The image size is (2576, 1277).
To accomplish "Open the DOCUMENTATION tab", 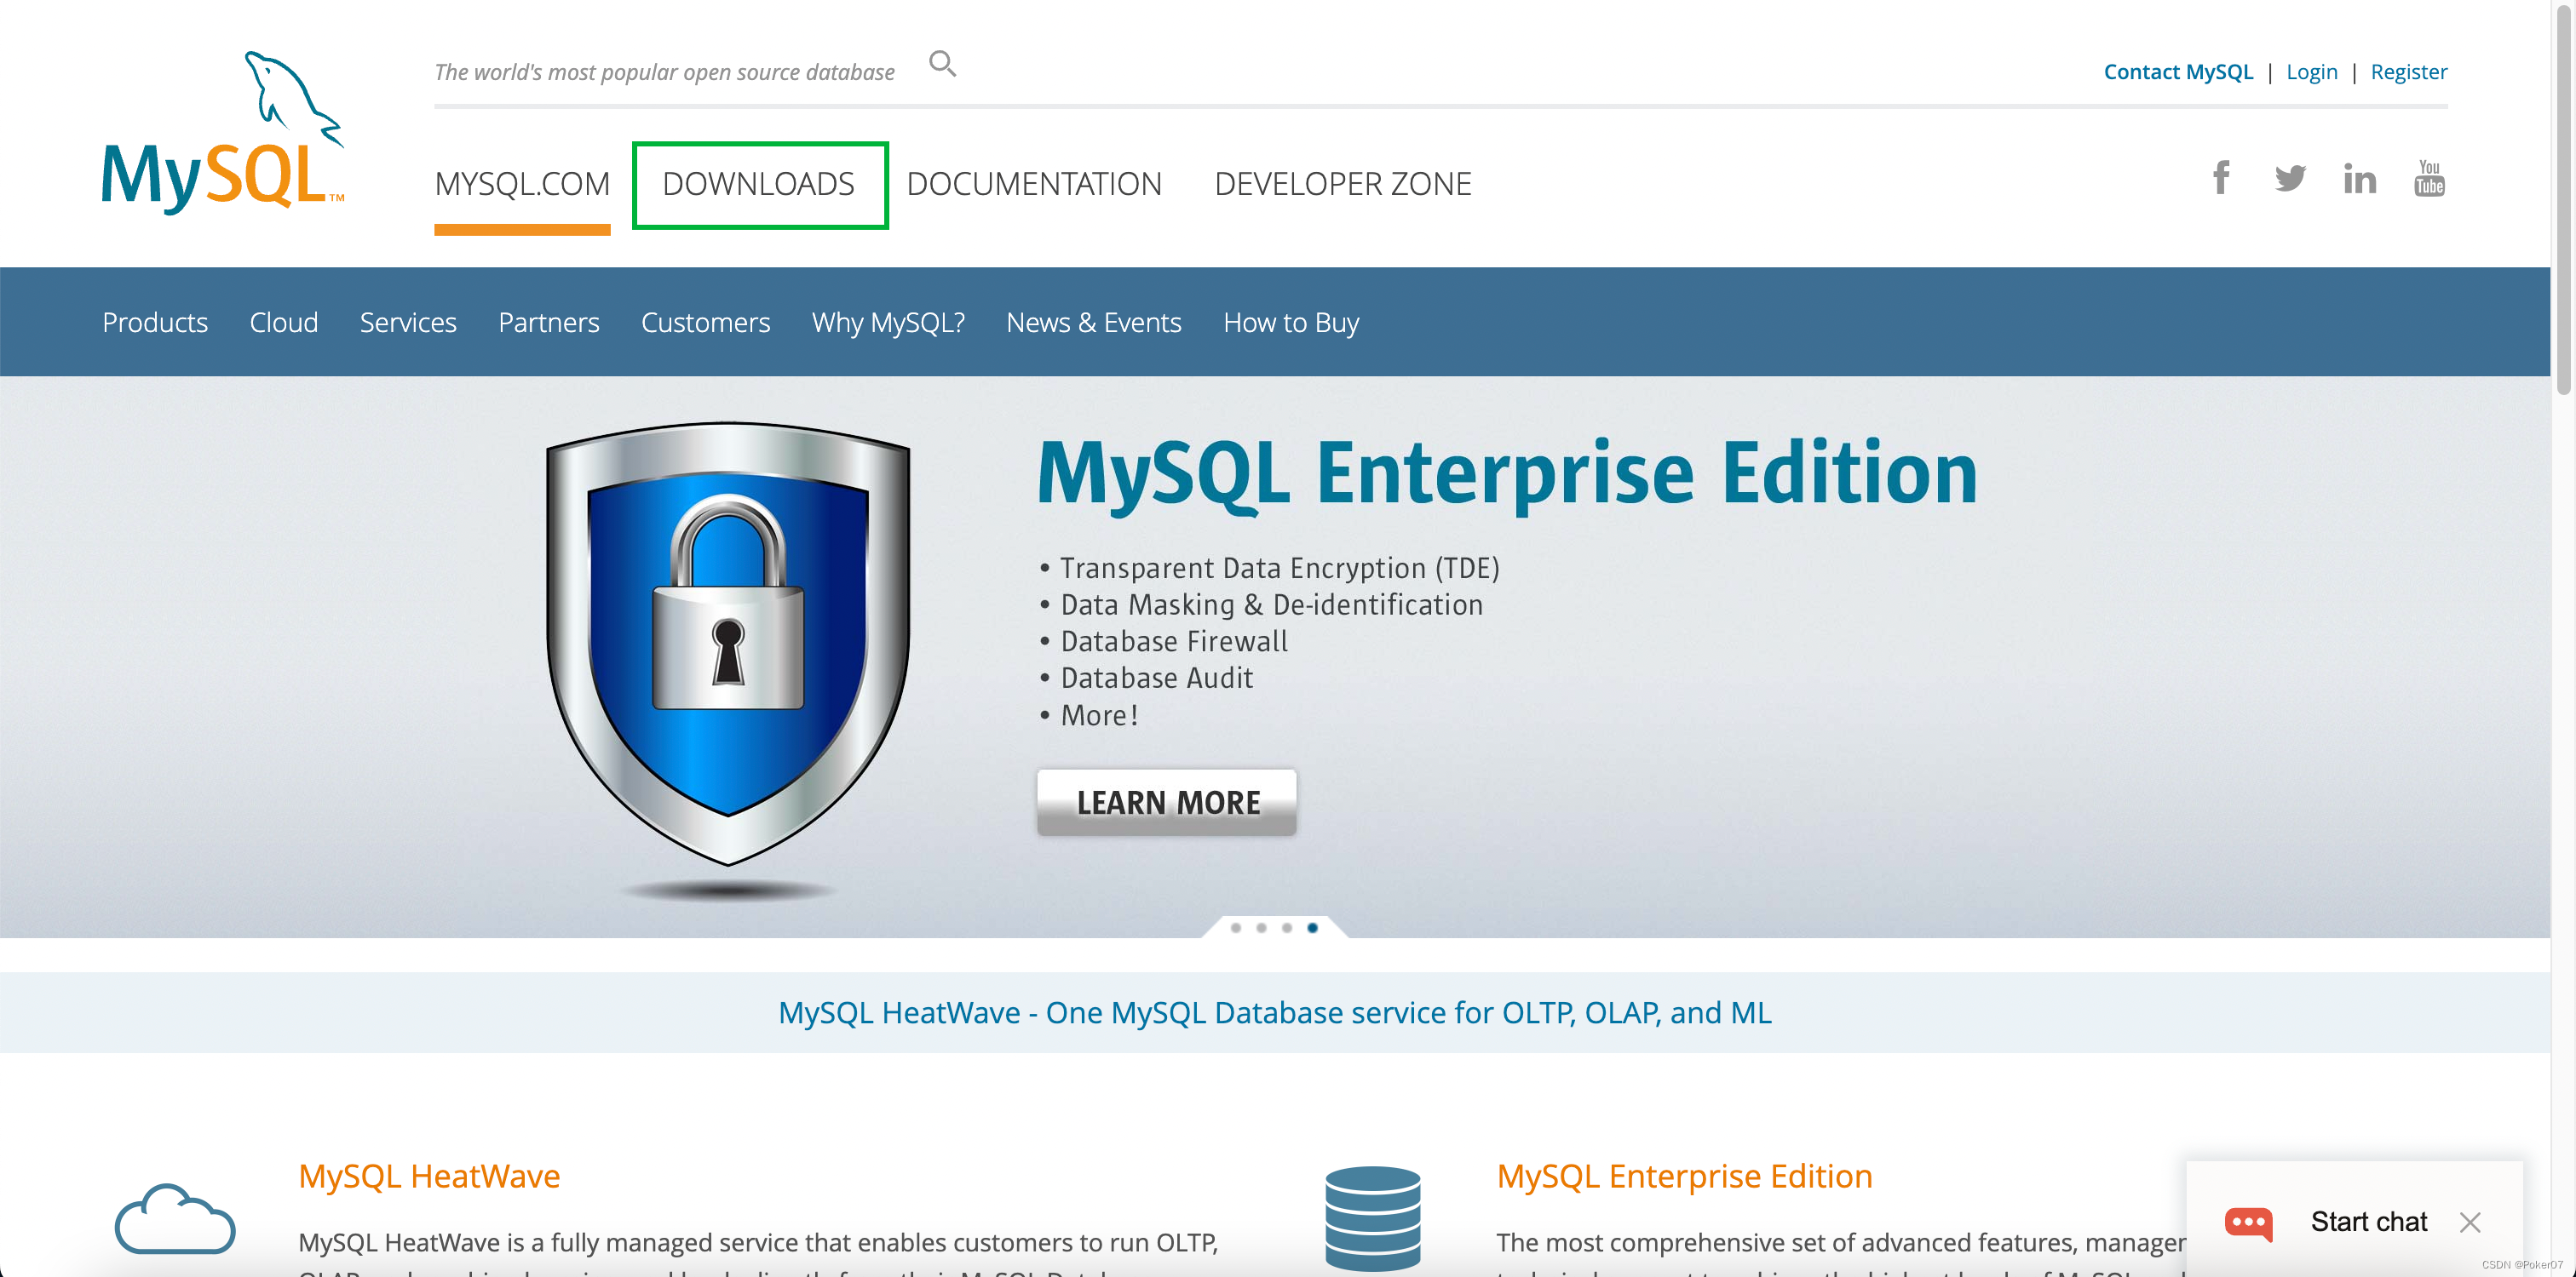I will [1034, 184].
